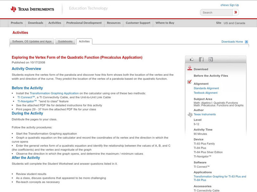Click TI-Navigator device entry in sidebar
Screen dimensions: 257x192
[x=202, y=156]
